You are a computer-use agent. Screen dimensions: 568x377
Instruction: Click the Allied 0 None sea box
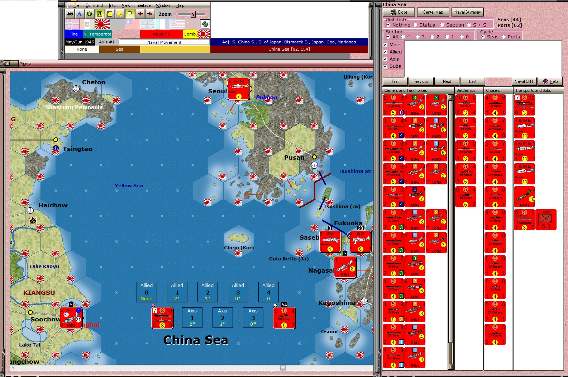click(x=147, y=292)
